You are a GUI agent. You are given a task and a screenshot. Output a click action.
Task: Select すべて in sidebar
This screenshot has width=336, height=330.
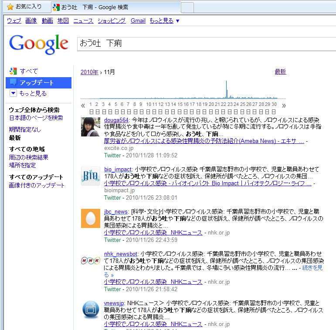(x=29, y=71)
